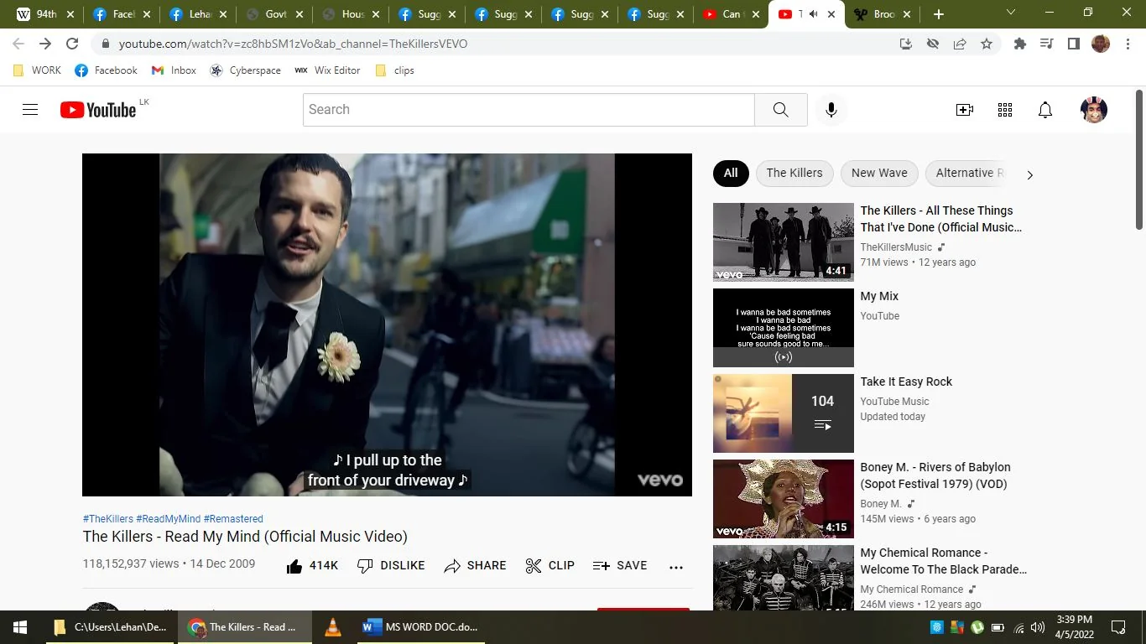Save the video to a playlist

pos(620,566)
